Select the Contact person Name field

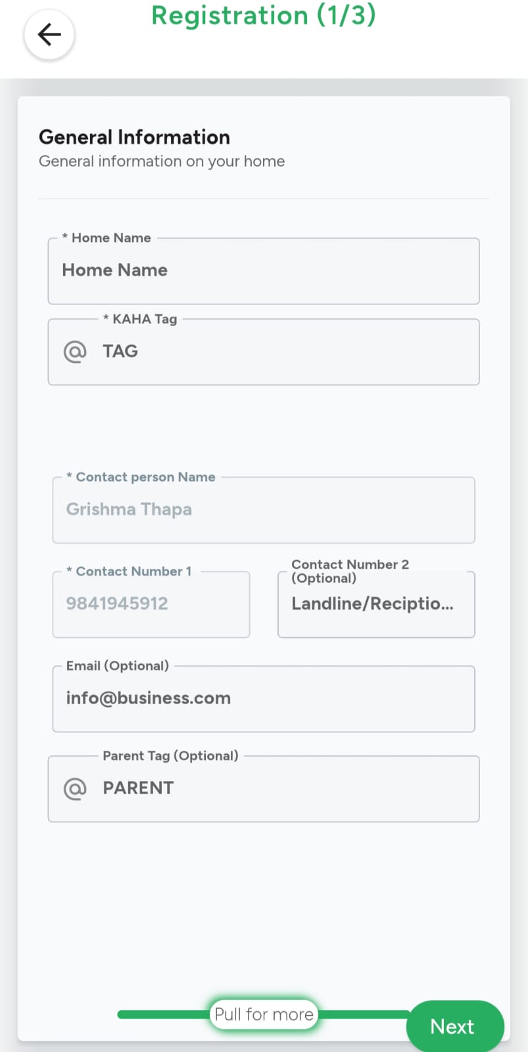(263, 510)
